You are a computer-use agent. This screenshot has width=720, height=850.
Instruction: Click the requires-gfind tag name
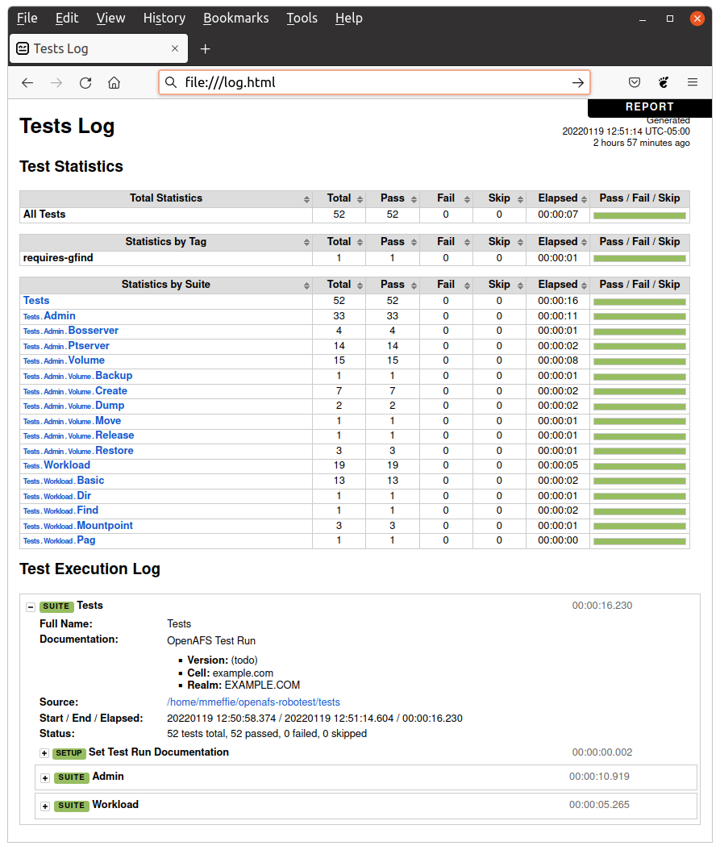tap(58, 258)
